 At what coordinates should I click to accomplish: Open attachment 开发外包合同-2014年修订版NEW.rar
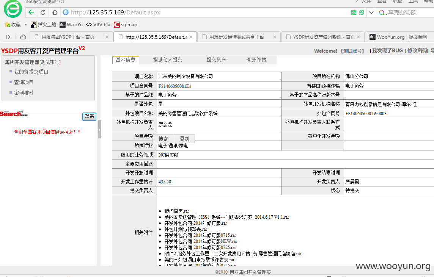(201, 242)
